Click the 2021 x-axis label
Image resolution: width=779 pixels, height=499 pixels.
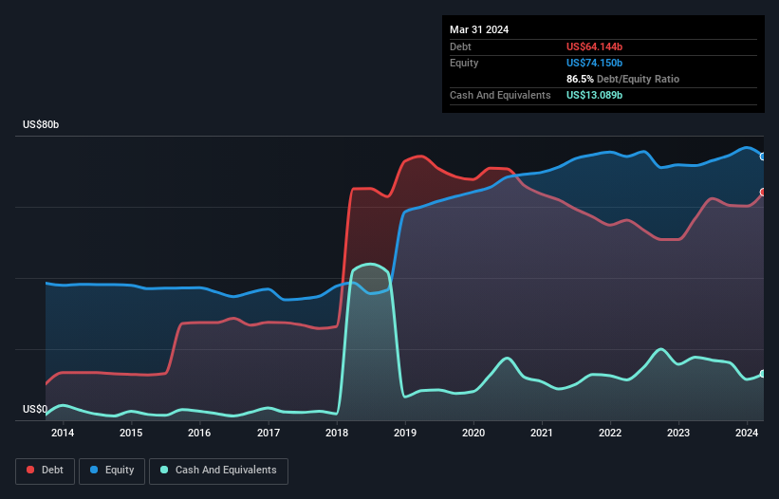point(542,433)
